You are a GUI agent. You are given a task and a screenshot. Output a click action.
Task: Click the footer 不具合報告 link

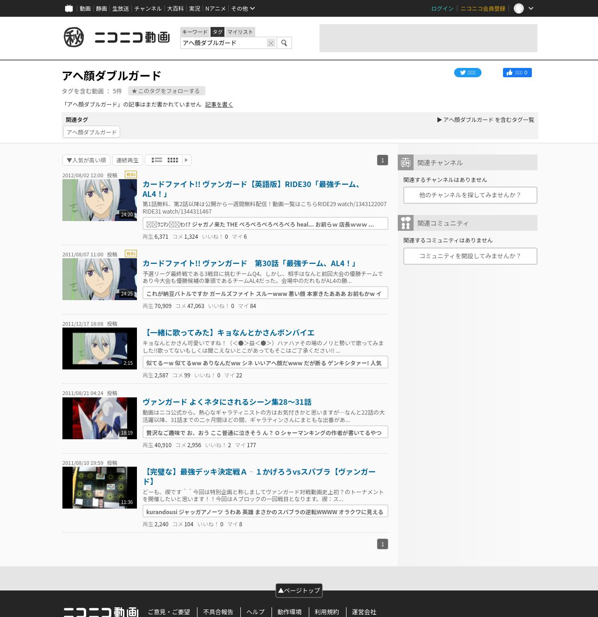218,612
